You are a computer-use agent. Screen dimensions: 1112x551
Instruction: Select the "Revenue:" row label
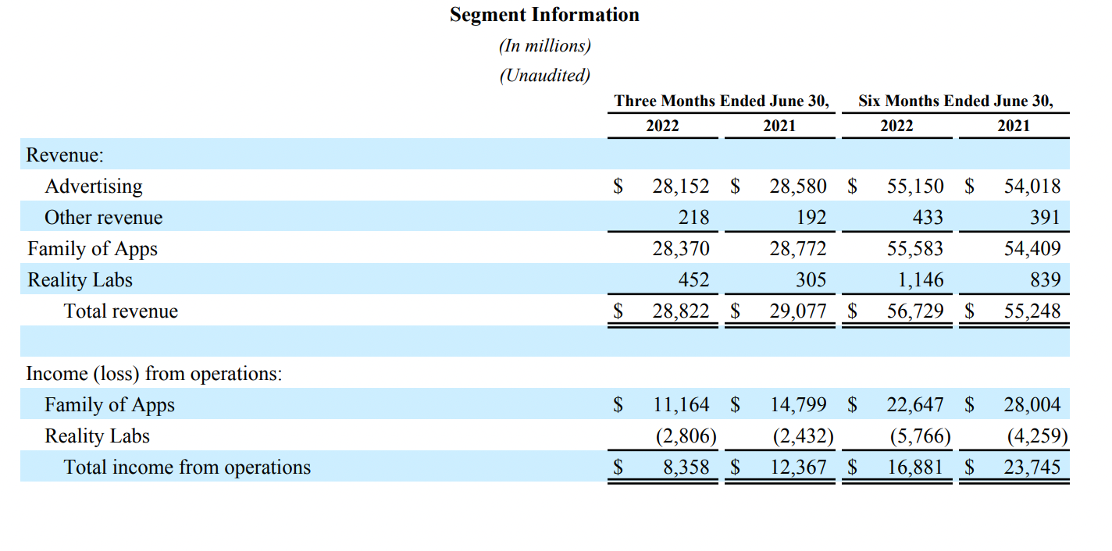coord(65,155)
